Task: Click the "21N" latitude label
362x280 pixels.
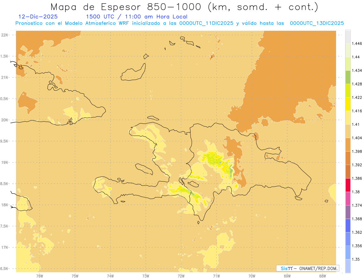Action: click(x=5, y=77)
